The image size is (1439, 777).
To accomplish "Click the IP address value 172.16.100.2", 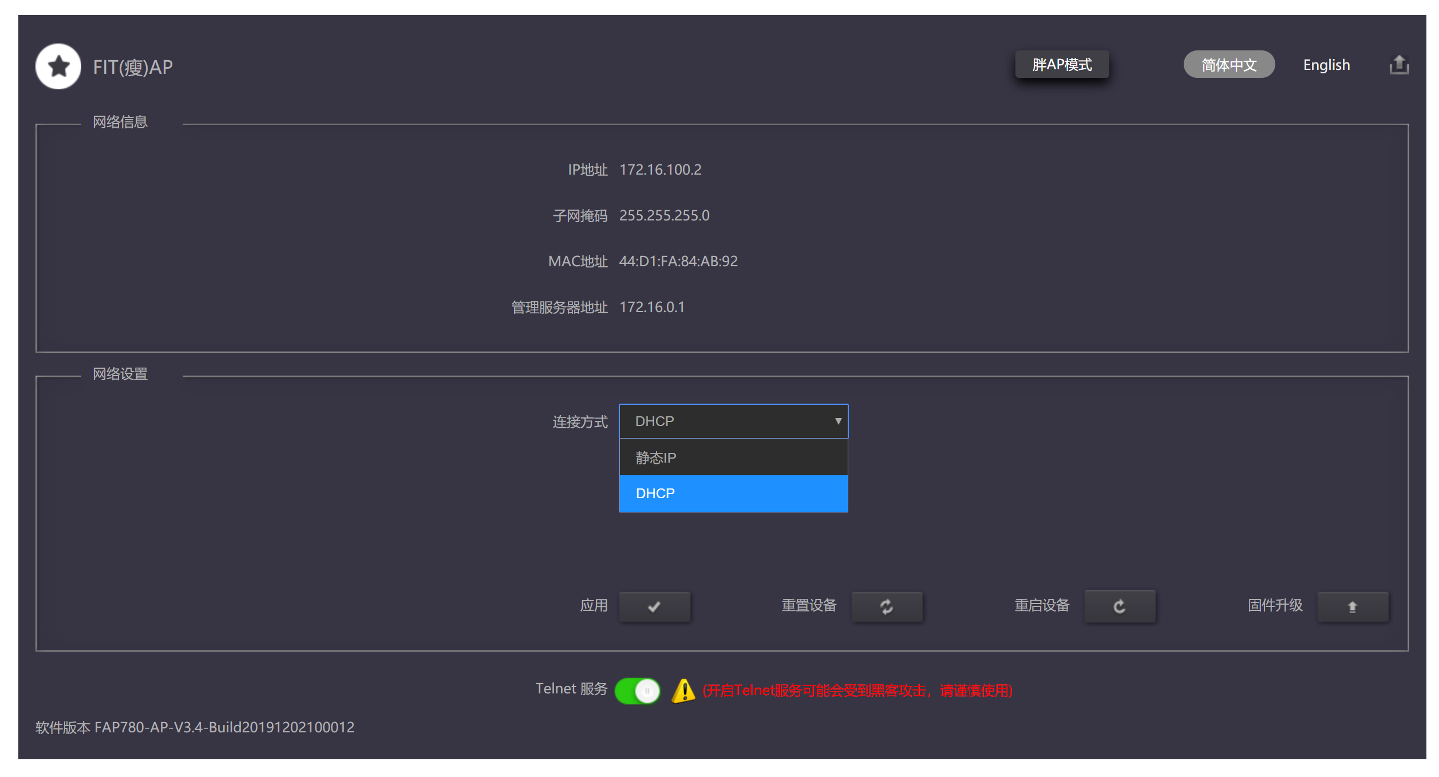I will click(x=660, y=169).
